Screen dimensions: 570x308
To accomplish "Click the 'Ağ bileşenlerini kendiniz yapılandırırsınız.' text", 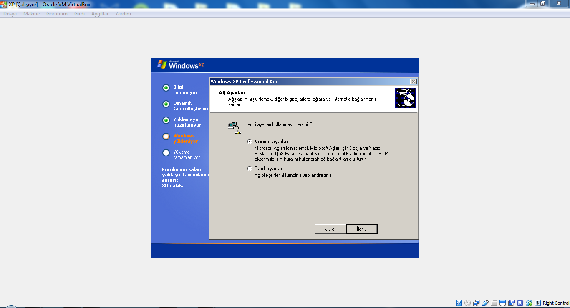I will [x=293, y=175].
